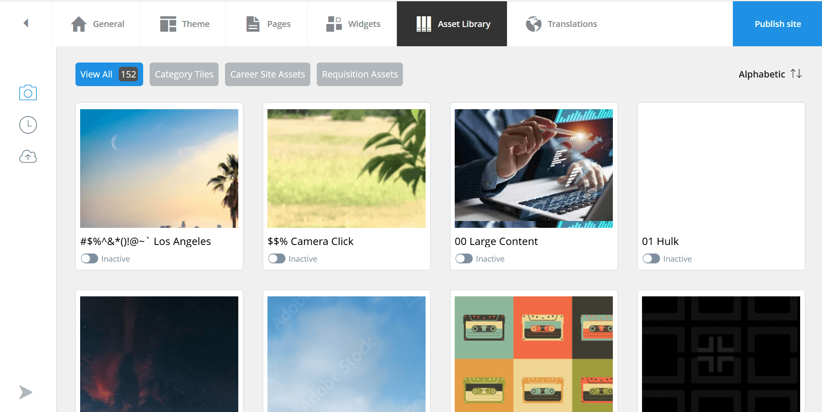Open the clock history icon in sidebar
Screen dimensions: 822x412
[x=28, y=125]
